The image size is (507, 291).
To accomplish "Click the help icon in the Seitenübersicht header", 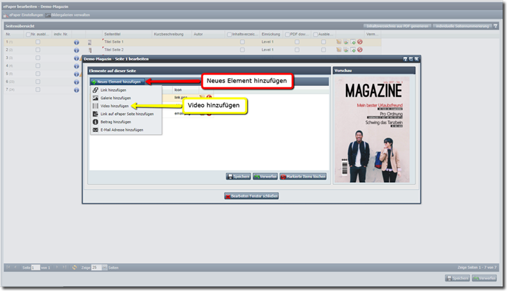I will [496, 26].
